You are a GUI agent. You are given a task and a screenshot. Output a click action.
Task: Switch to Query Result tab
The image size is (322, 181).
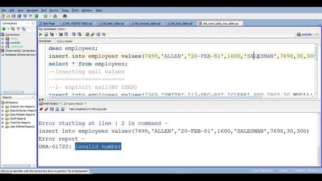tap(73, 104)
